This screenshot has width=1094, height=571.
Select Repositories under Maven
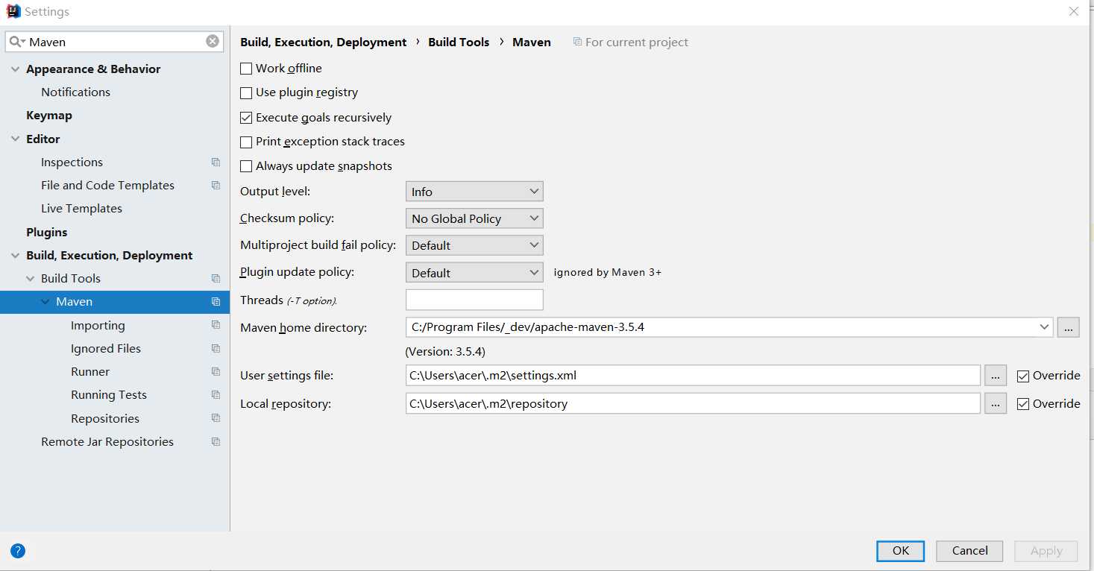coord(105,419)
